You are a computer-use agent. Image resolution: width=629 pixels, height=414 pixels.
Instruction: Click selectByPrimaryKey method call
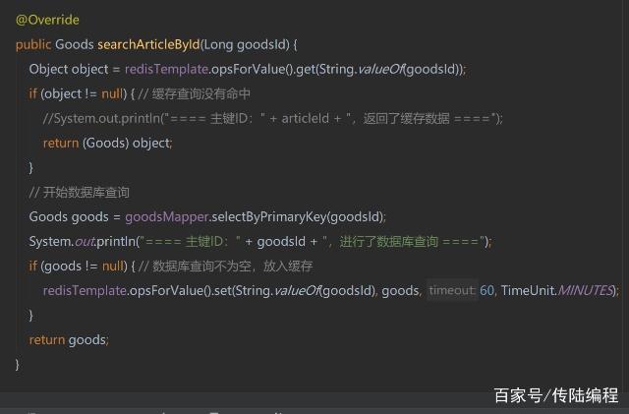(268, 217)
